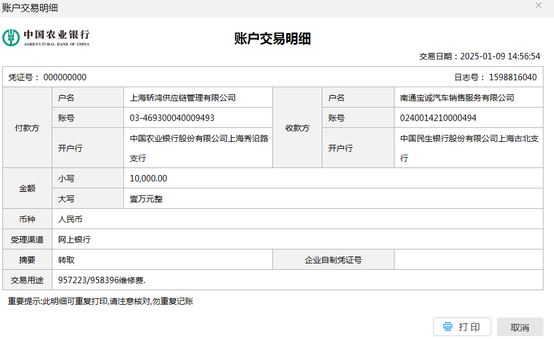This screenshot has width=554, height=339.
Task: Click the payee account number 0240014210000494
Action: (438, 118)
